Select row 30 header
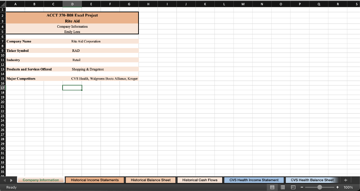 pyautogui.click(x=3, y=148)
